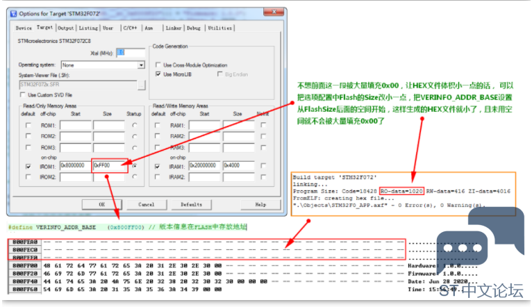Switch to the Device tab
Screen dimensions: 532x307
click(24, 28)
